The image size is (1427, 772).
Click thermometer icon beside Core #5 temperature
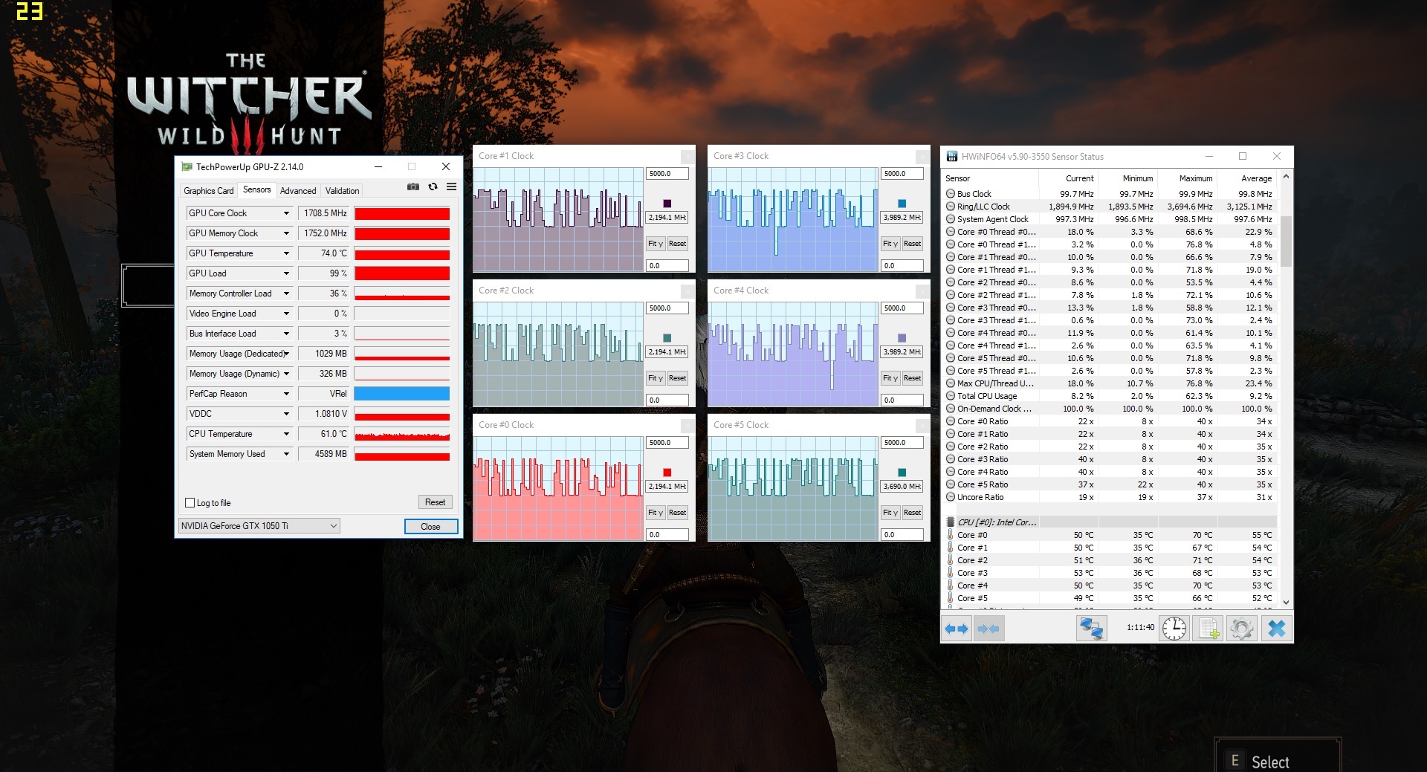pyautogui.click(x=951, y=598)
